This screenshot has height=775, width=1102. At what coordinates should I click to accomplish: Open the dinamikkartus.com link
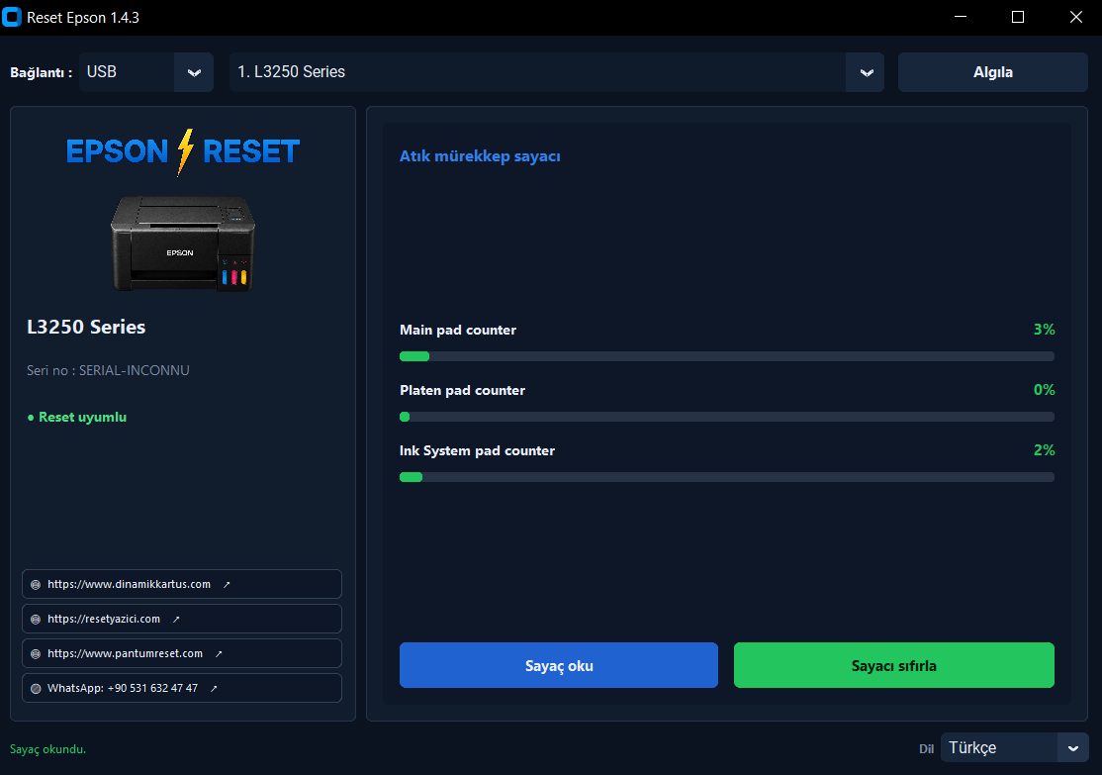(x=182, y=584)
